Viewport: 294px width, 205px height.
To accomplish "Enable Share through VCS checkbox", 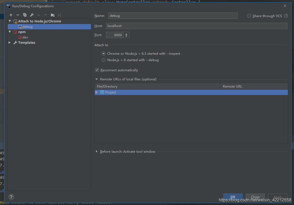I will click(249, 16).
